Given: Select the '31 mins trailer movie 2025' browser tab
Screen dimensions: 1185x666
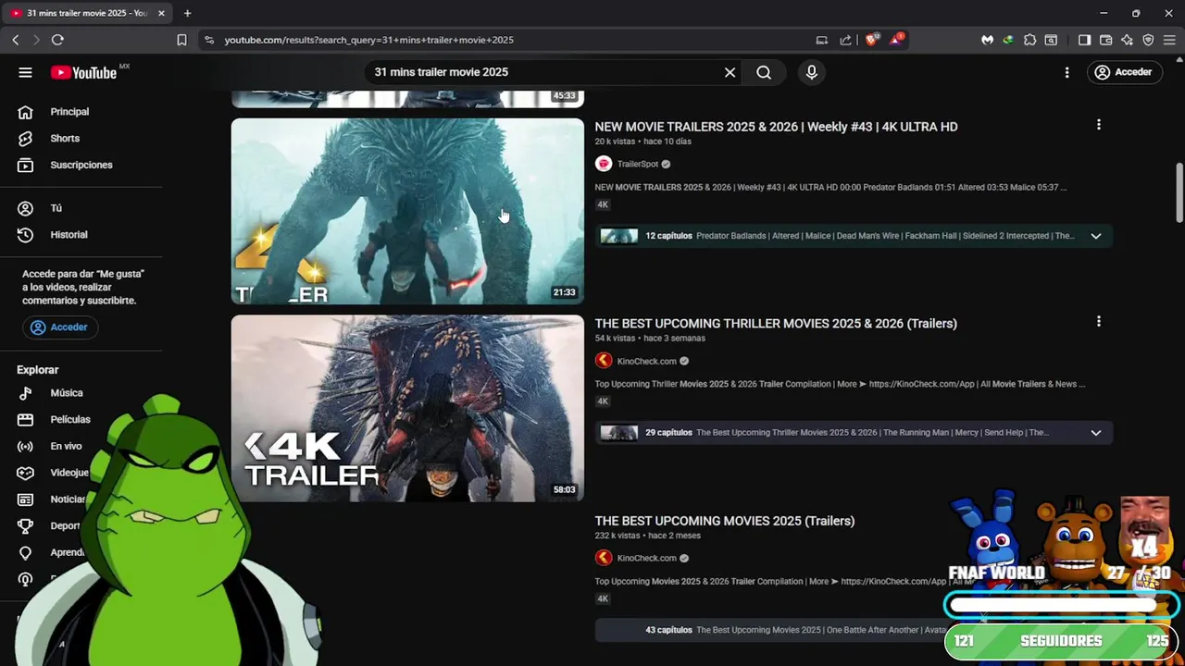Looking at the screenshot, I should click(89, 13).
